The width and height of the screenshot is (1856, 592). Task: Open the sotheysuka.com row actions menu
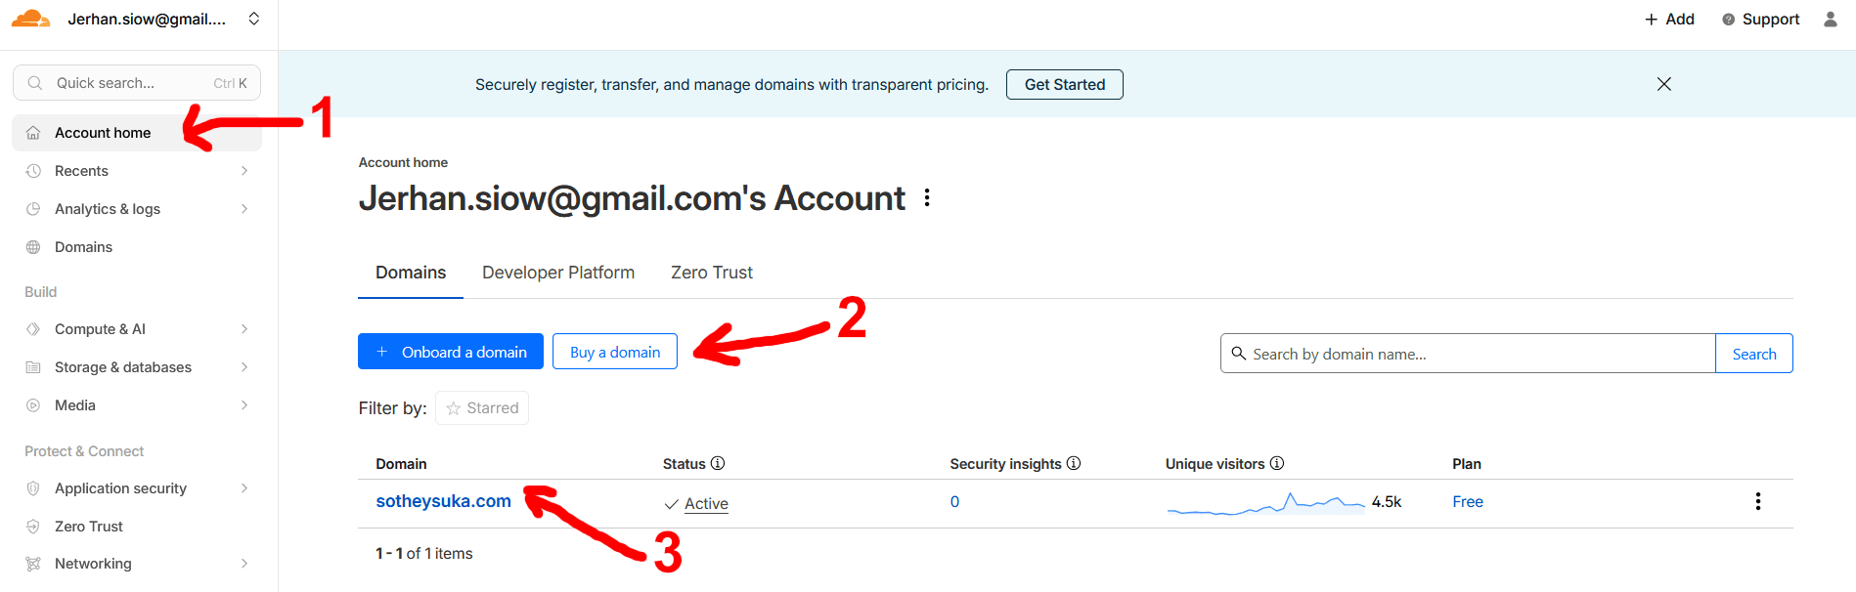(1757, 501)
